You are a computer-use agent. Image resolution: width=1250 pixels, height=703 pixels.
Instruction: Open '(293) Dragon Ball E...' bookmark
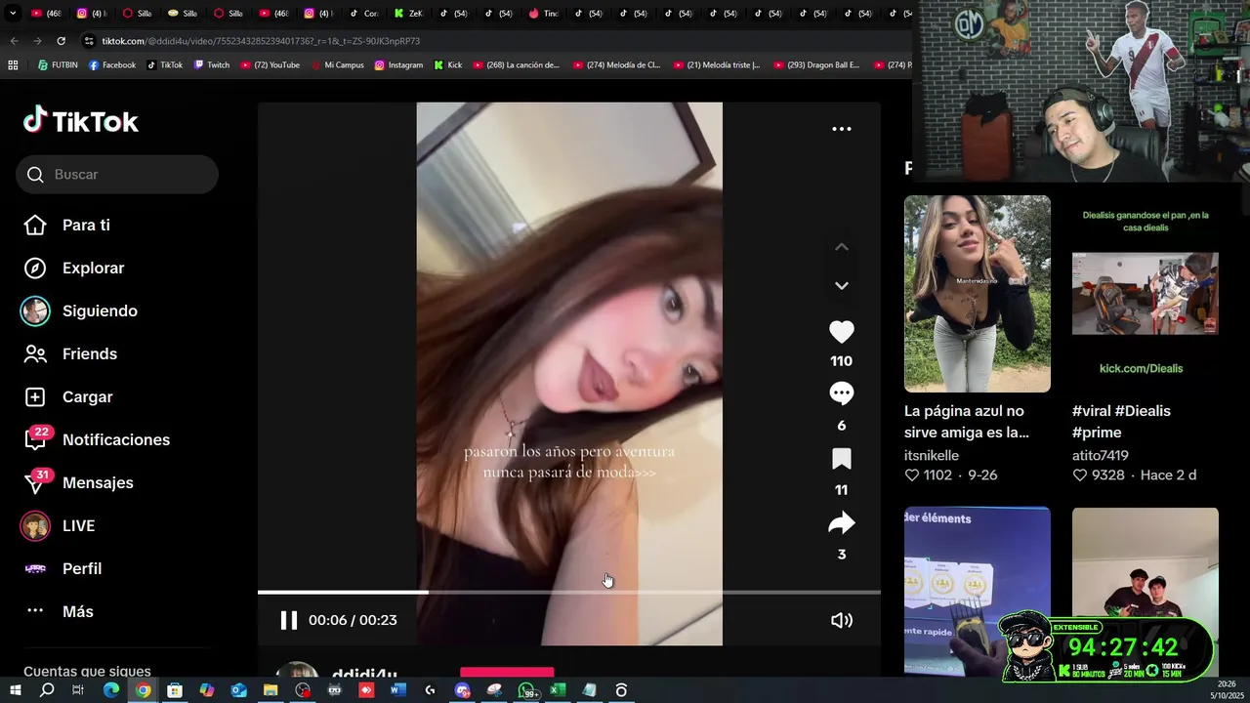pos(817,65)
